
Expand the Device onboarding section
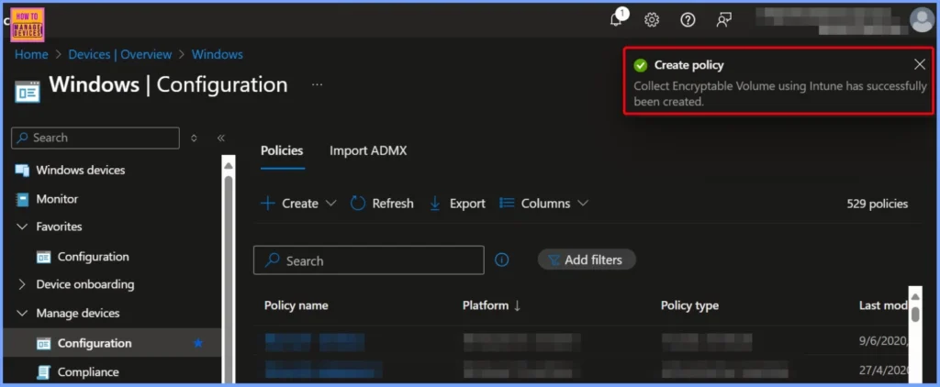click(x=22, y=284)
